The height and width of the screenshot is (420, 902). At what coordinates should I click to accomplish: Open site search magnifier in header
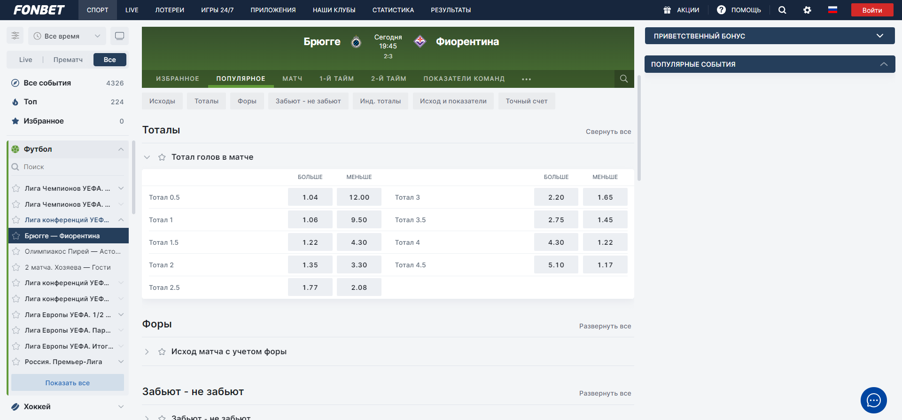pos(782,10)
